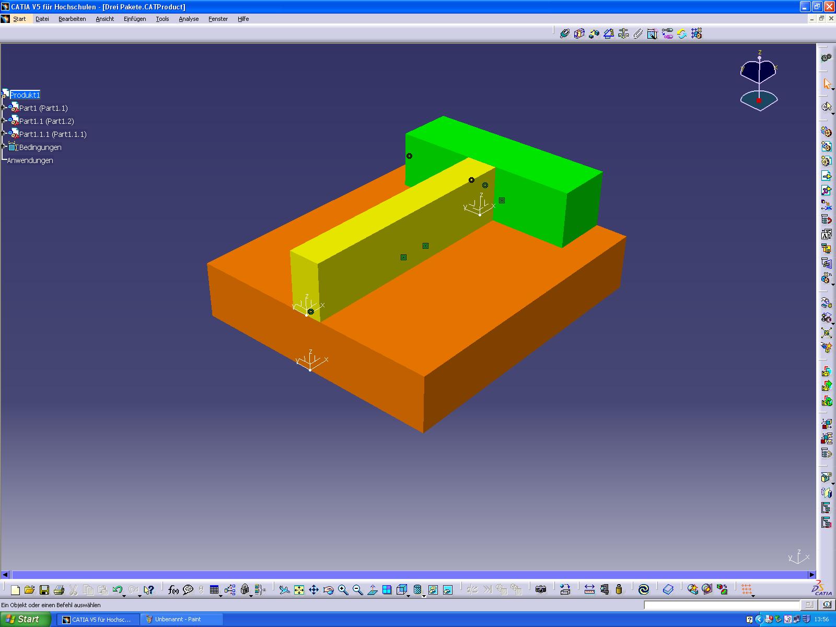
Task: Click the Fix Component anchor icon
Action: click(623, 33)
